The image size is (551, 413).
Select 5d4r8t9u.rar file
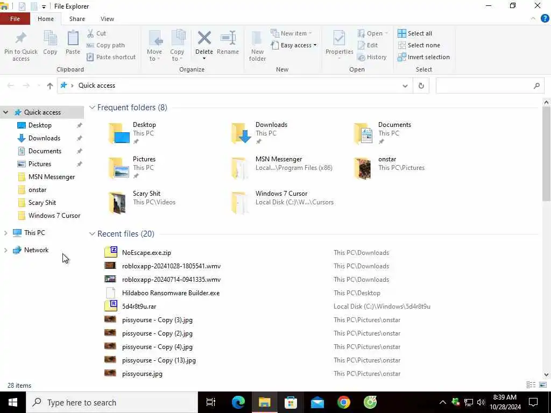[139, 307]
